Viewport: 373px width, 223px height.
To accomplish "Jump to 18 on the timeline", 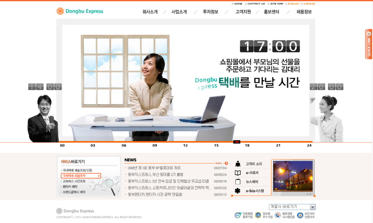I will pyautogui.click(x=247, y=145).
